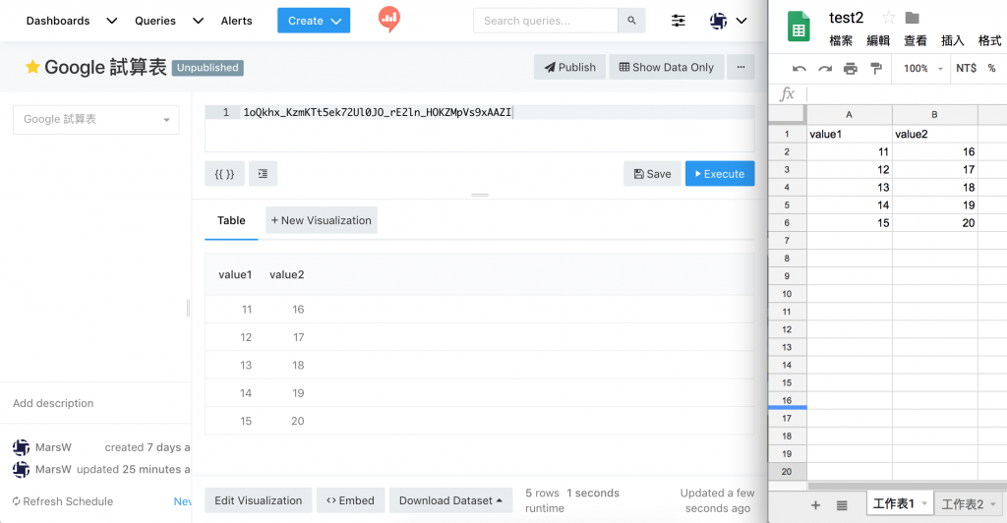Screen dimensions: 1007x523
Task: Click NT$ currency format button
Action: click(x=966, y=68)
